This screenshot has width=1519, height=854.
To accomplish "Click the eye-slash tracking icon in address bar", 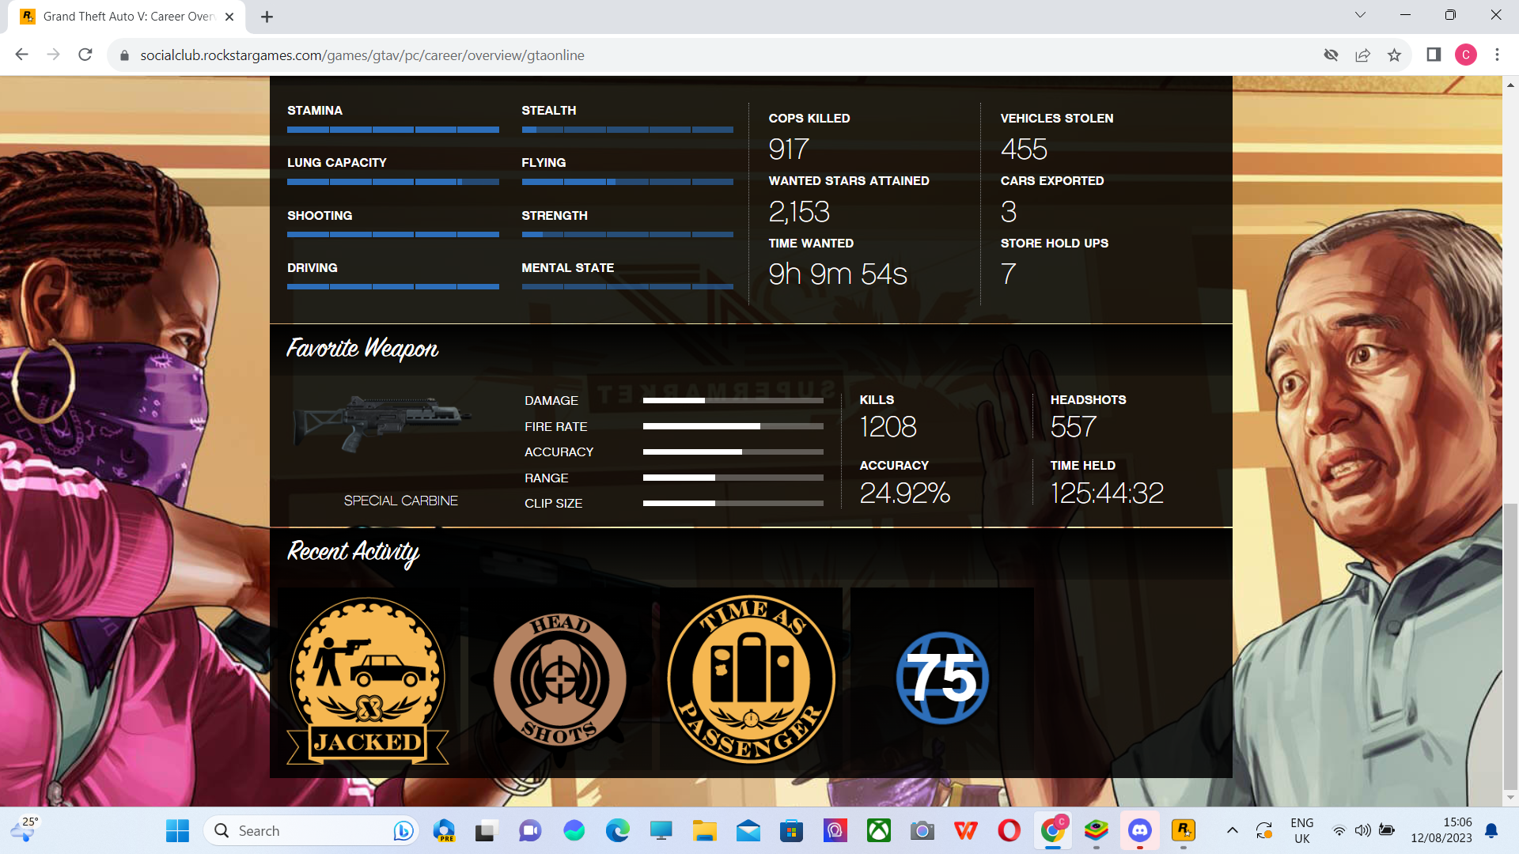I will coord(1331,55).
